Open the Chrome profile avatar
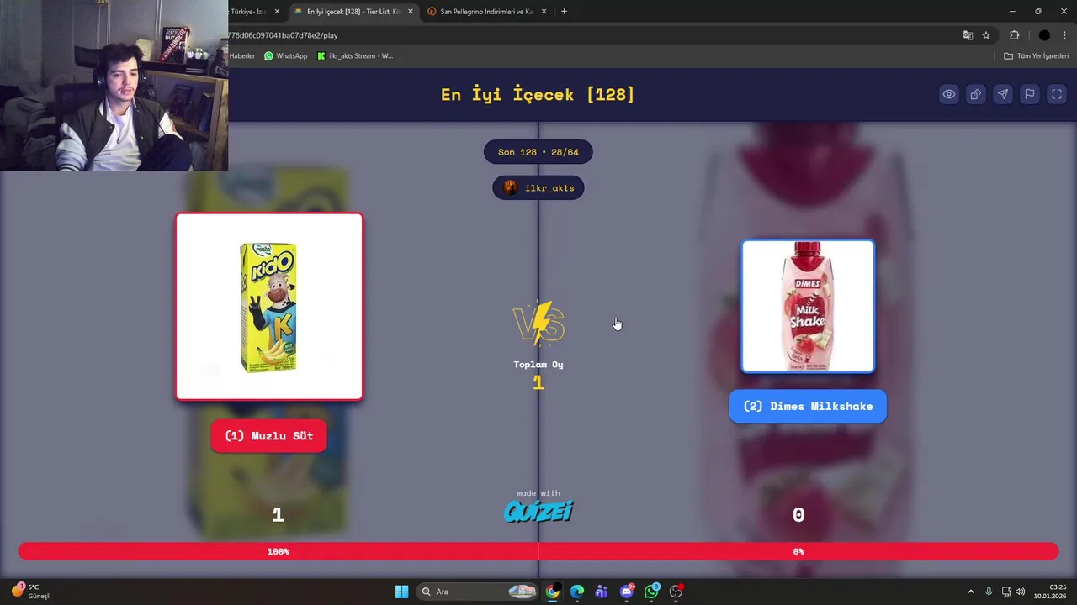The width and height of the screenshot is (1077, 605). (x=1044, y=35)
